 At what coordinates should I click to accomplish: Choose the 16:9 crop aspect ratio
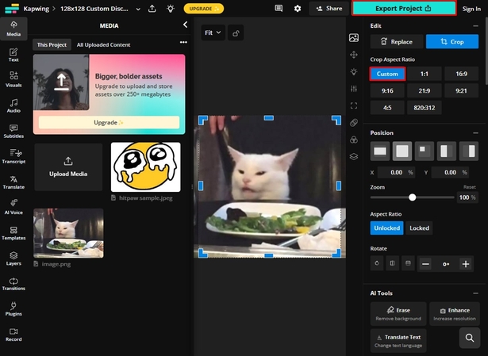(x=461, y=74)
